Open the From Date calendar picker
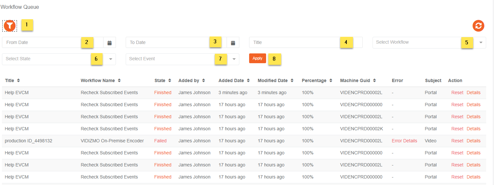494x185 pixels. point(109,43)
